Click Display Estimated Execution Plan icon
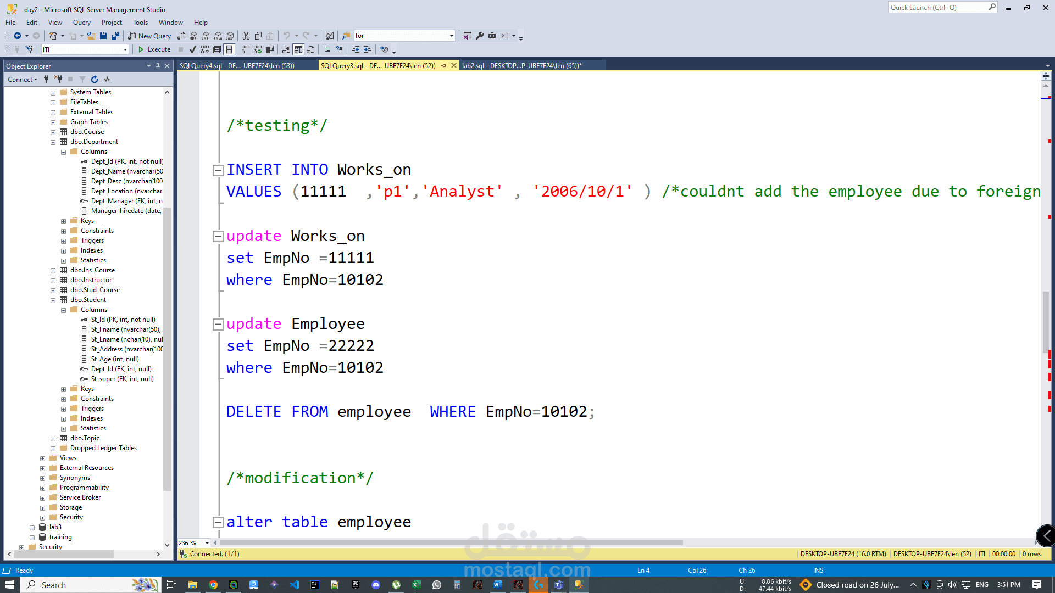Screen dimensions: 1055x593 coord(205,49)
